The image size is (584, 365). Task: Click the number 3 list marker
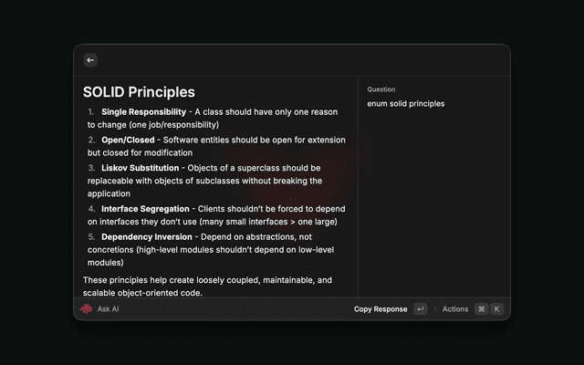coord(91,168)
